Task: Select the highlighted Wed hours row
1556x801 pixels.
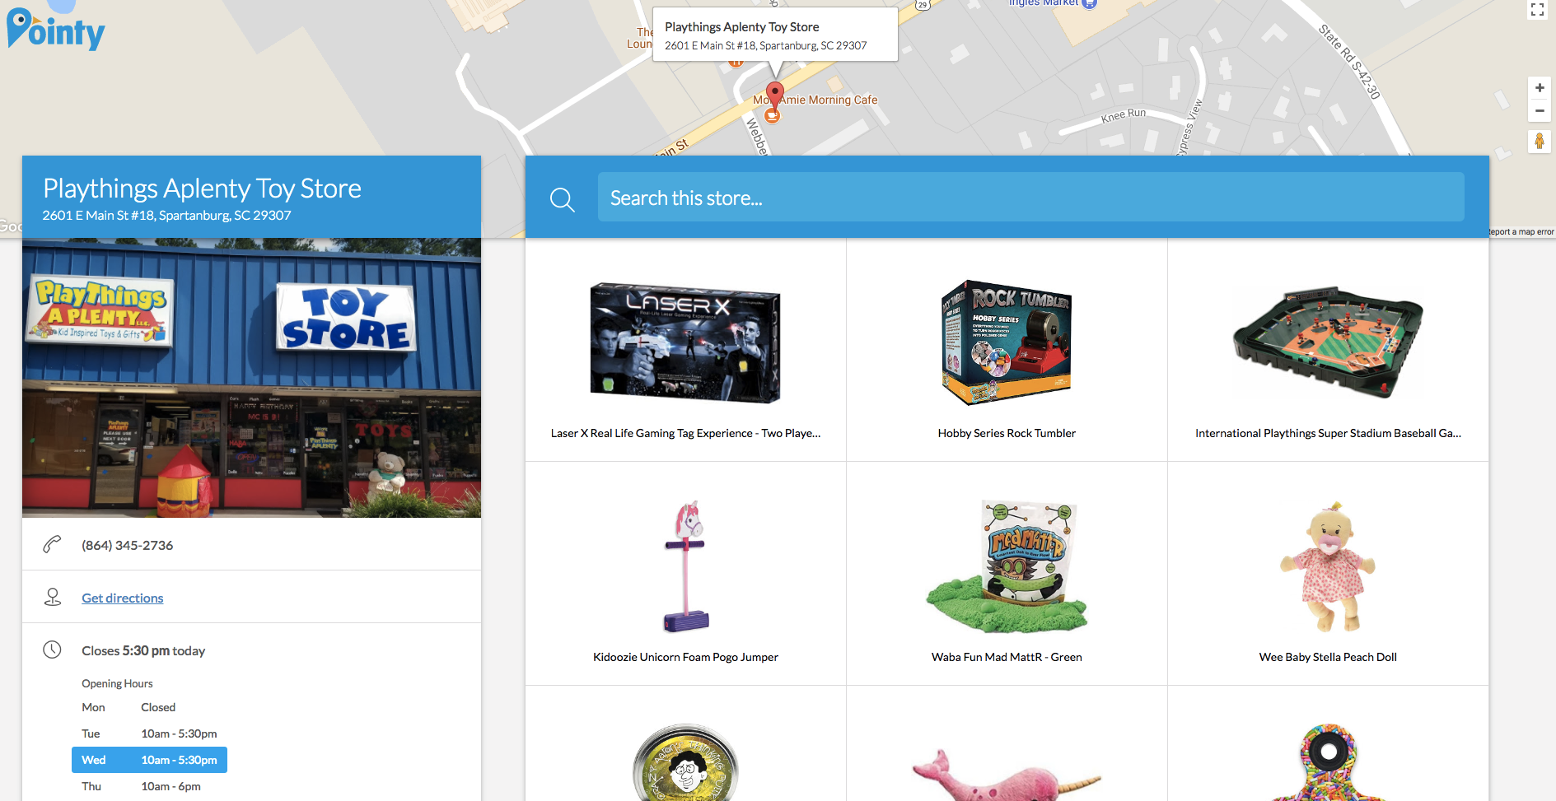Action: click(149, 760)
